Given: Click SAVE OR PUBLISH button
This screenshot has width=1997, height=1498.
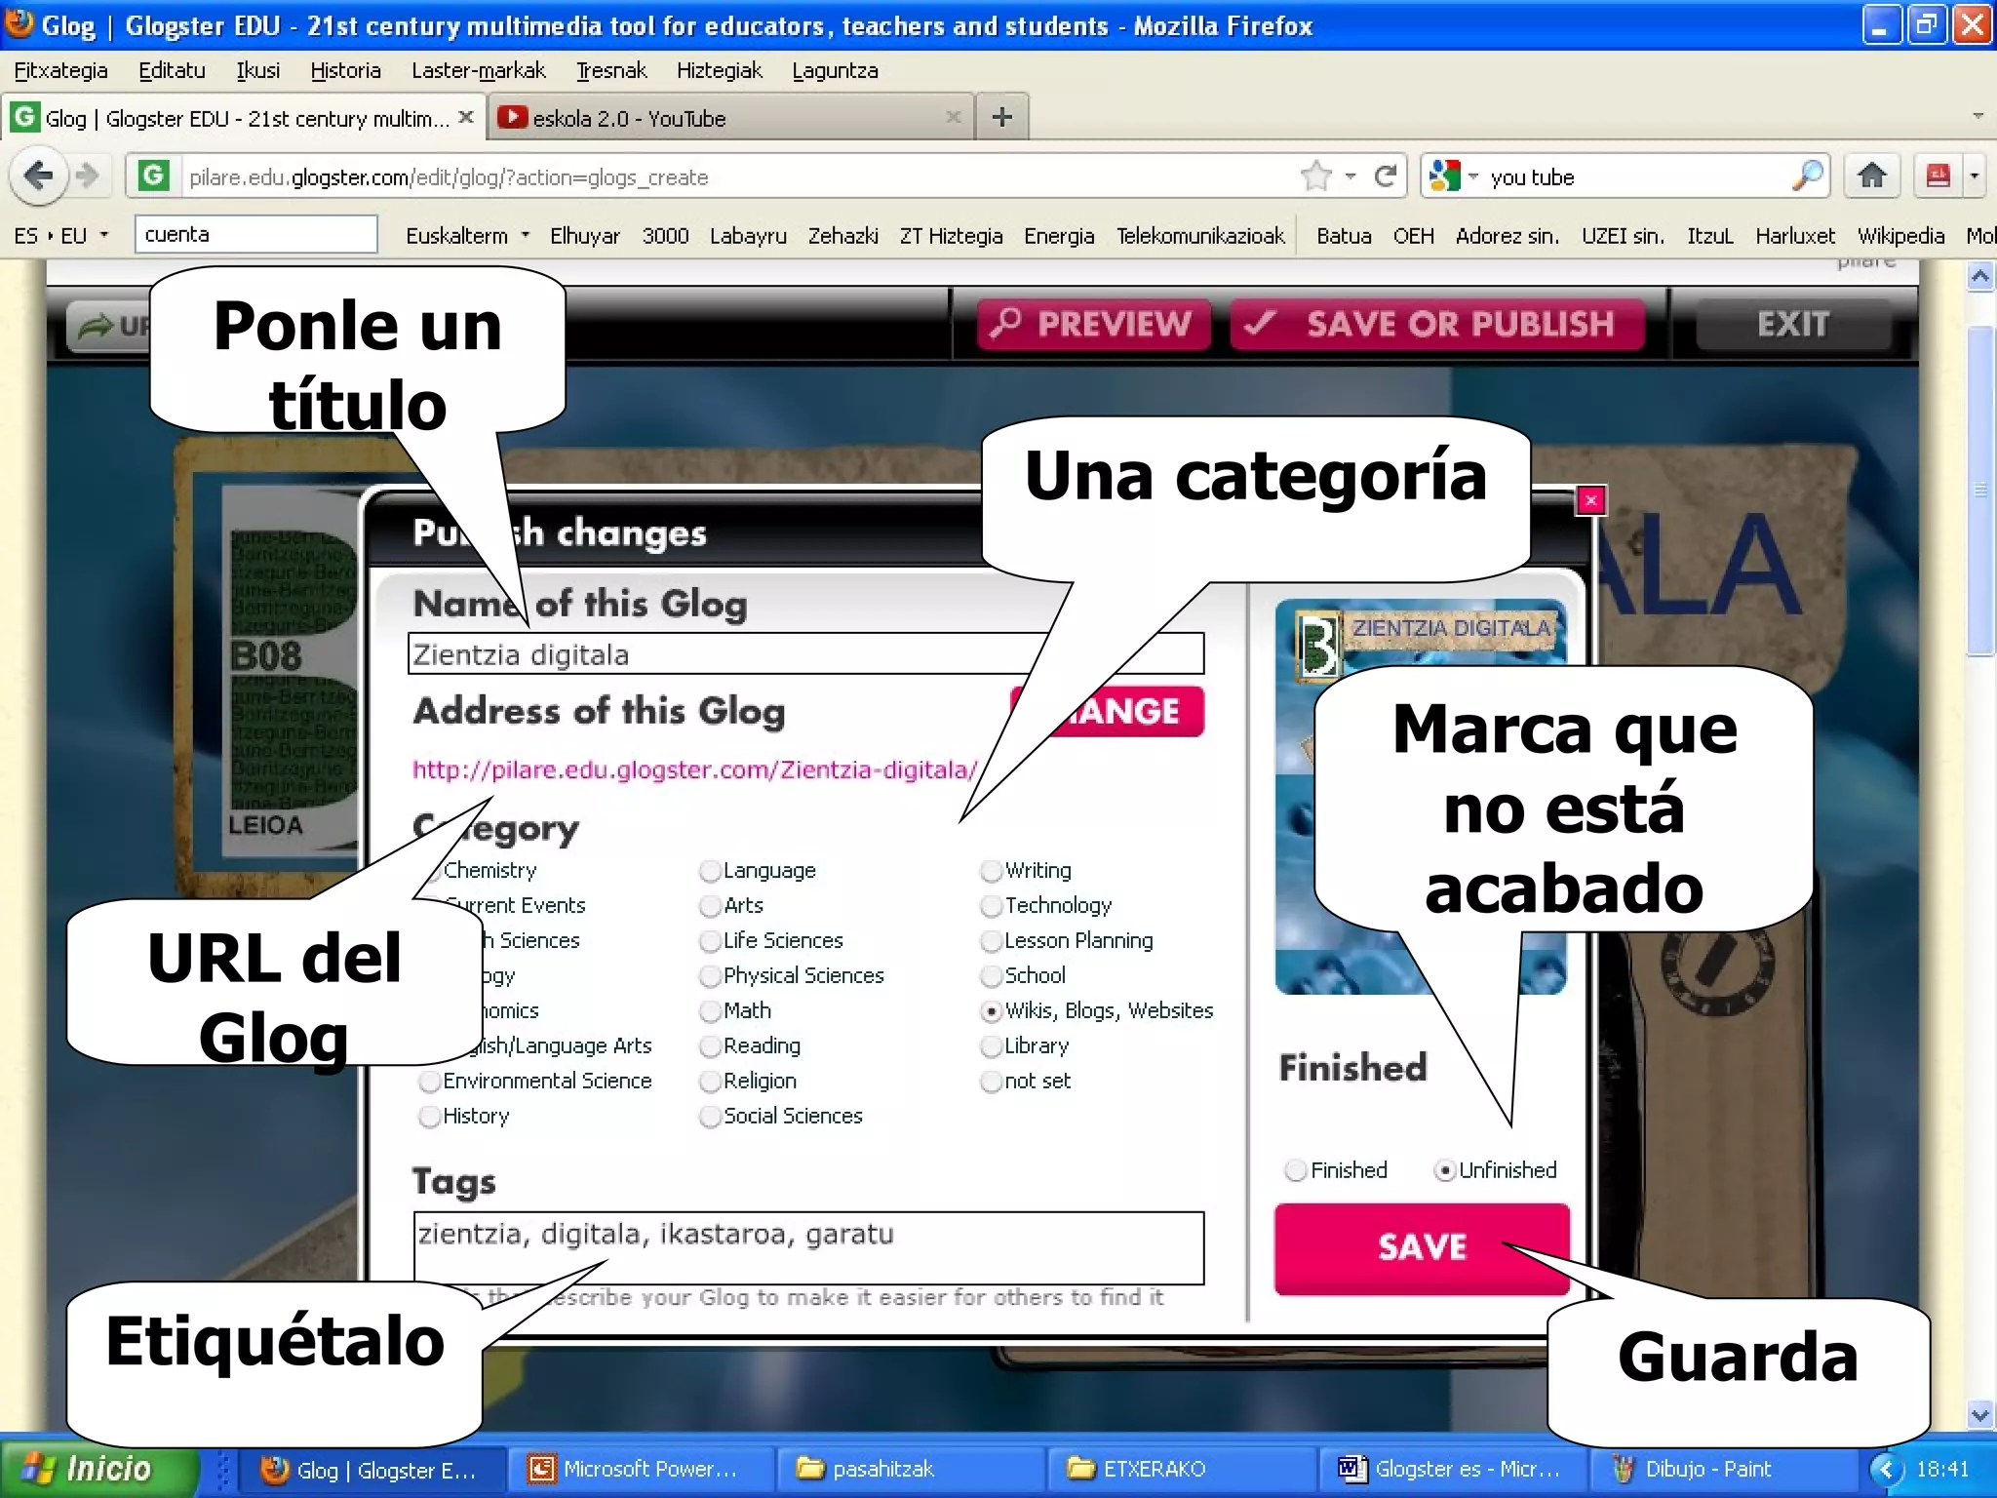Looking at the screenshot, I should [x=1436, y=324].
